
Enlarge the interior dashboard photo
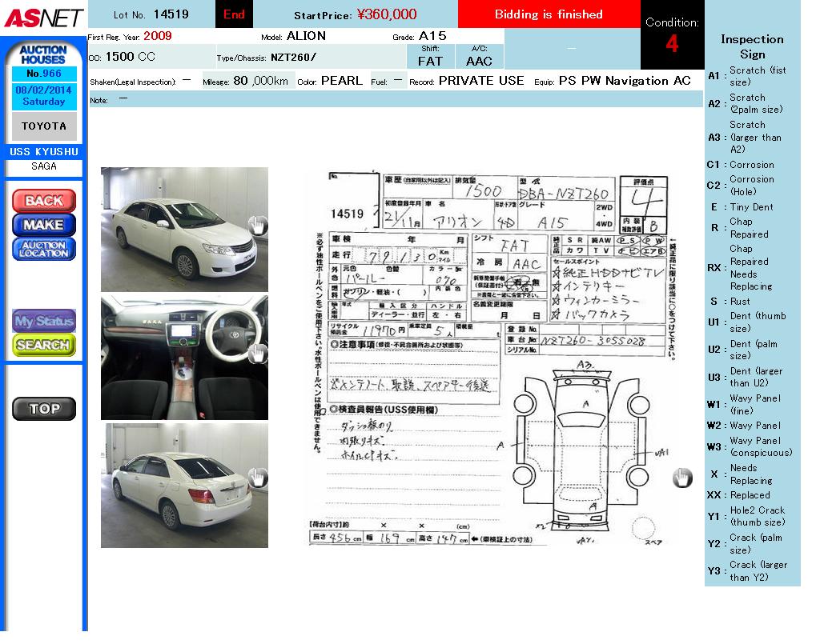pyautogui.click(x=184, y=357)
